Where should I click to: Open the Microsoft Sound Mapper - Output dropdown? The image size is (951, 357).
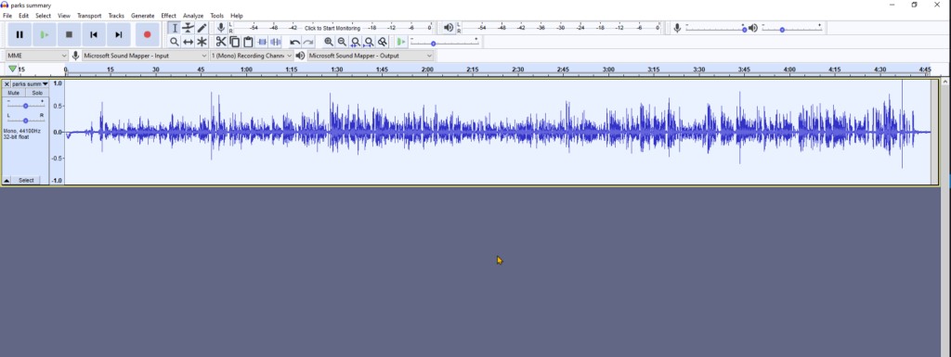[371, 56]
